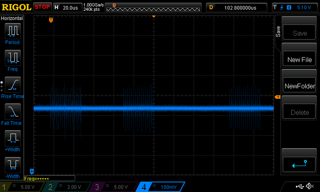Select the Fall Time measurement icon
Image resolution: width=320 pixels, height=192 pixels.
coord(13,111)
